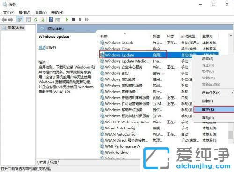234x172 pixels.
Task: Click the Forward arrow in toolbar
Action: pos(11,20)
